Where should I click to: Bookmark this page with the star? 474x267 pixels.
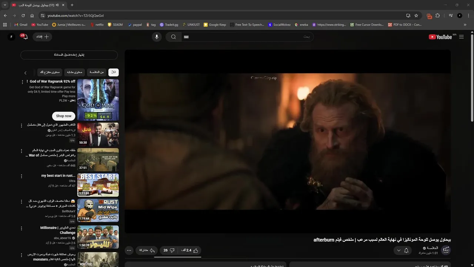coord(416,16)
